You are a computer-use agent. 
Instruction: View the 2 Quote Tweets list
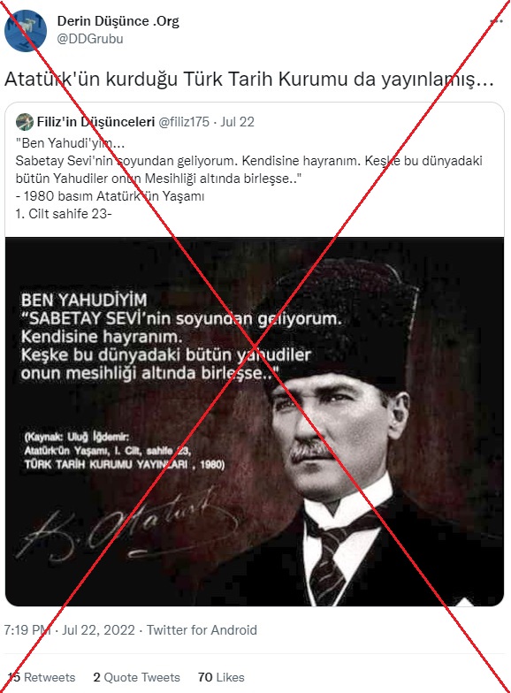point(136,677)
